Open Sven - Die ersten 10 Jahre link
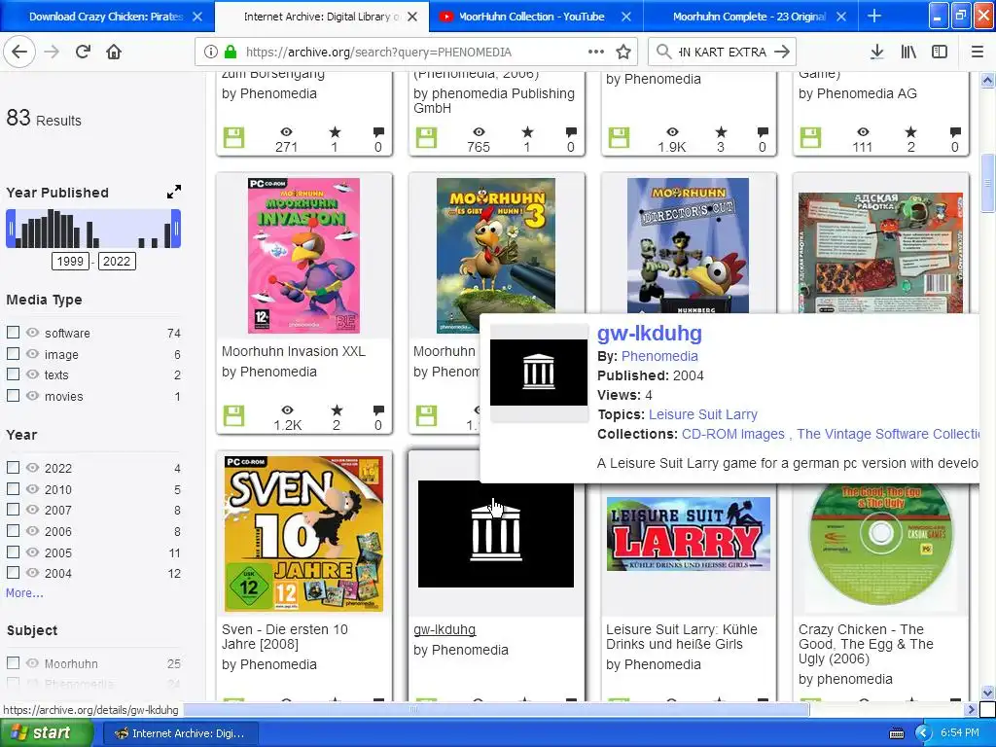Screen dimensions: 996x747 285,636
